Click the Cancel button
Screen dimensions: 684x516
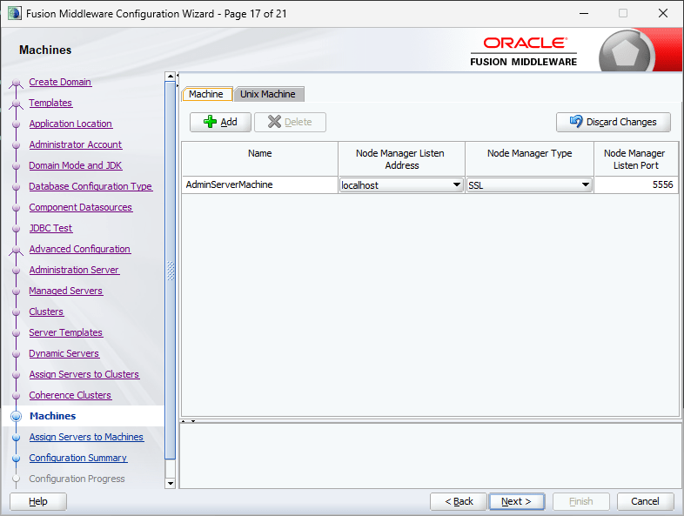click(645, 501)
